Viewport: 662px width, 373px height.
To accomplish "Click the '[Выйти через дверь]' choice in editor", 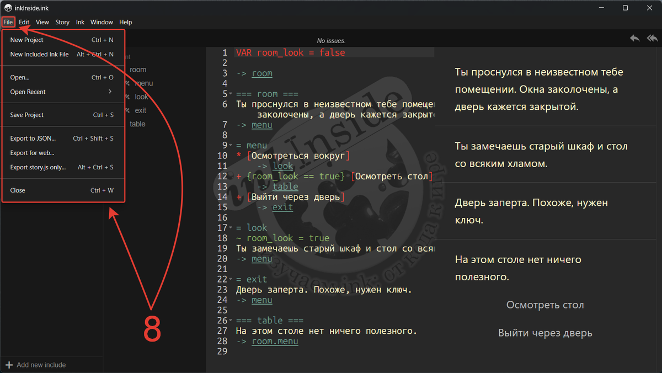I will tap(296, 196).
